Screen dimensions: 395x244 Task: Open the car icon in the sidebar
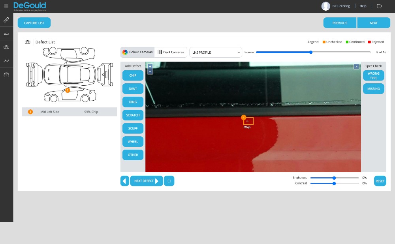pos(6,34)
